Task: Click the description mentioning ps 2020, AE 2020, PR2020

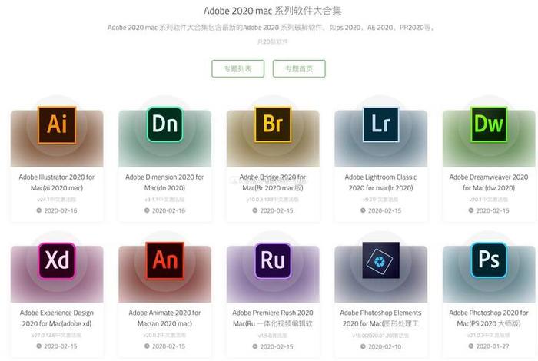Action: tap(271, 28)
